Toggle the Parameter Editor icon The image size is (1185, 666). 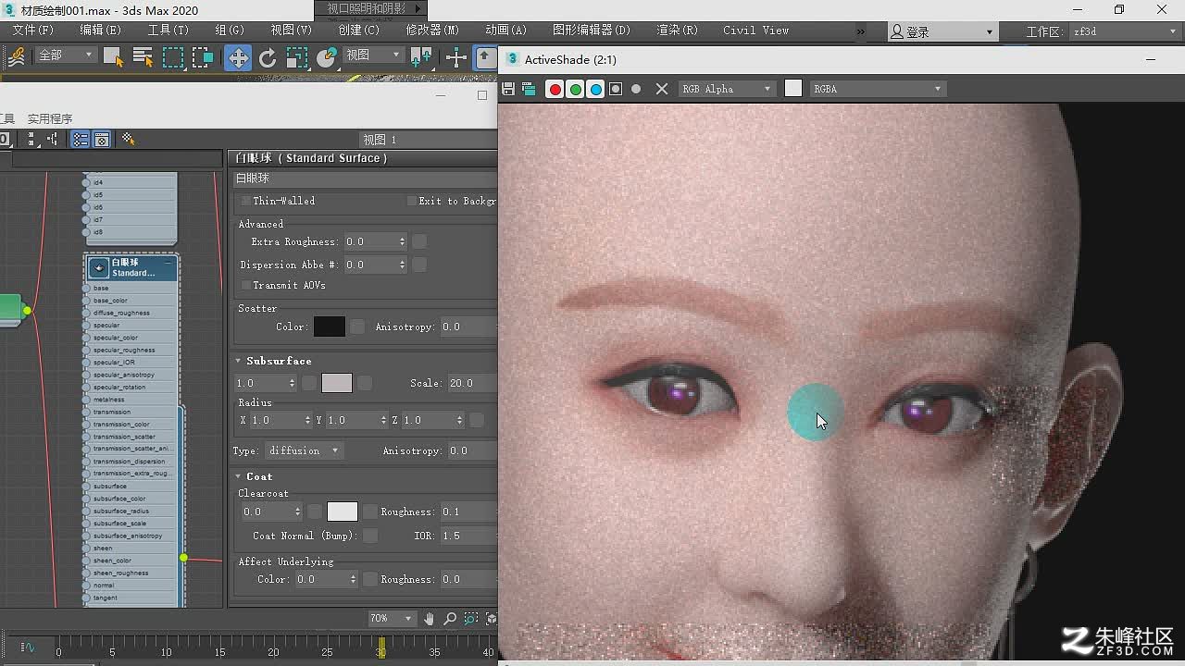pos(102,139)
